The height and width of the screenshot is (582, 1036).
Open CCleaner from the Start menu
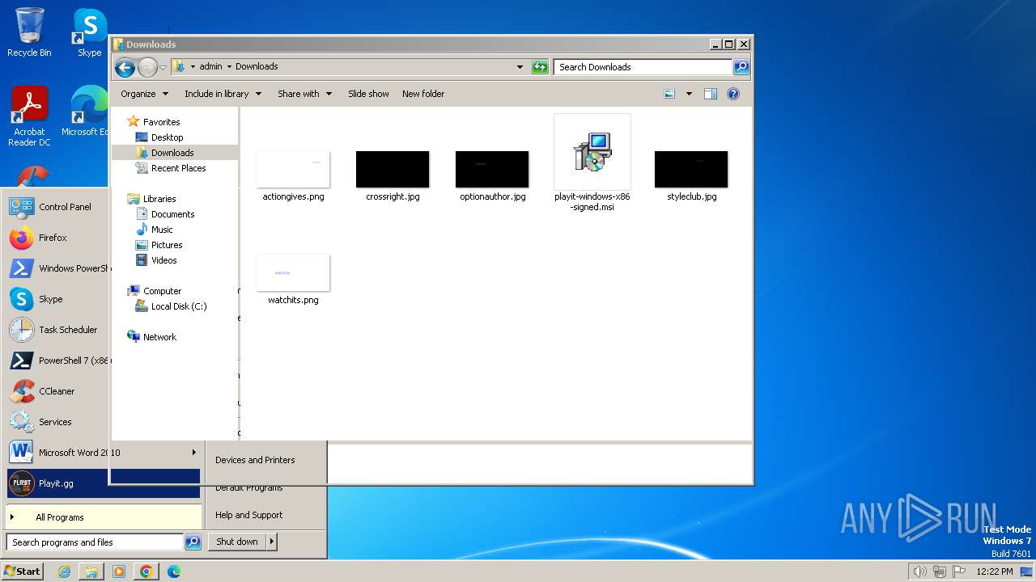pyautogui.click(x=57, y=391)
